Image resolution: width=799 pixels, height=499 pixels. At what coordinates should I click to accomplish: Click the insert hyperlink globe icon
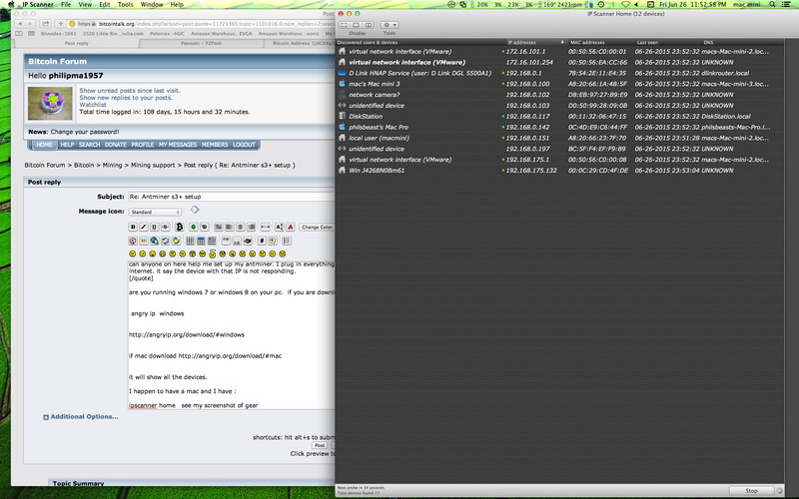point(155,241)
